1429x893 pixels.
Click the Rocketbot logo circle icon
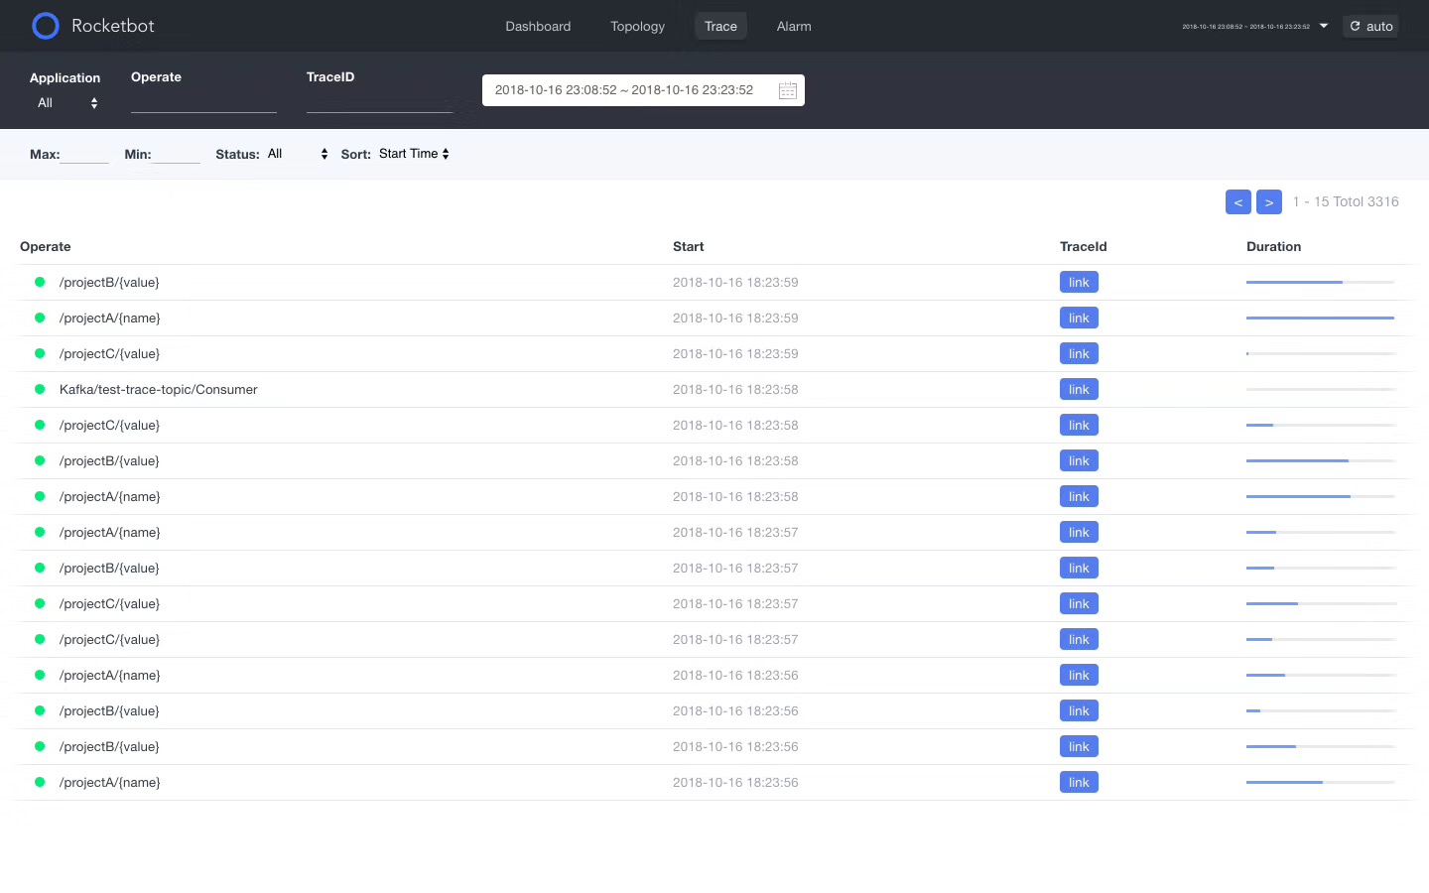(x=46, y=26)
